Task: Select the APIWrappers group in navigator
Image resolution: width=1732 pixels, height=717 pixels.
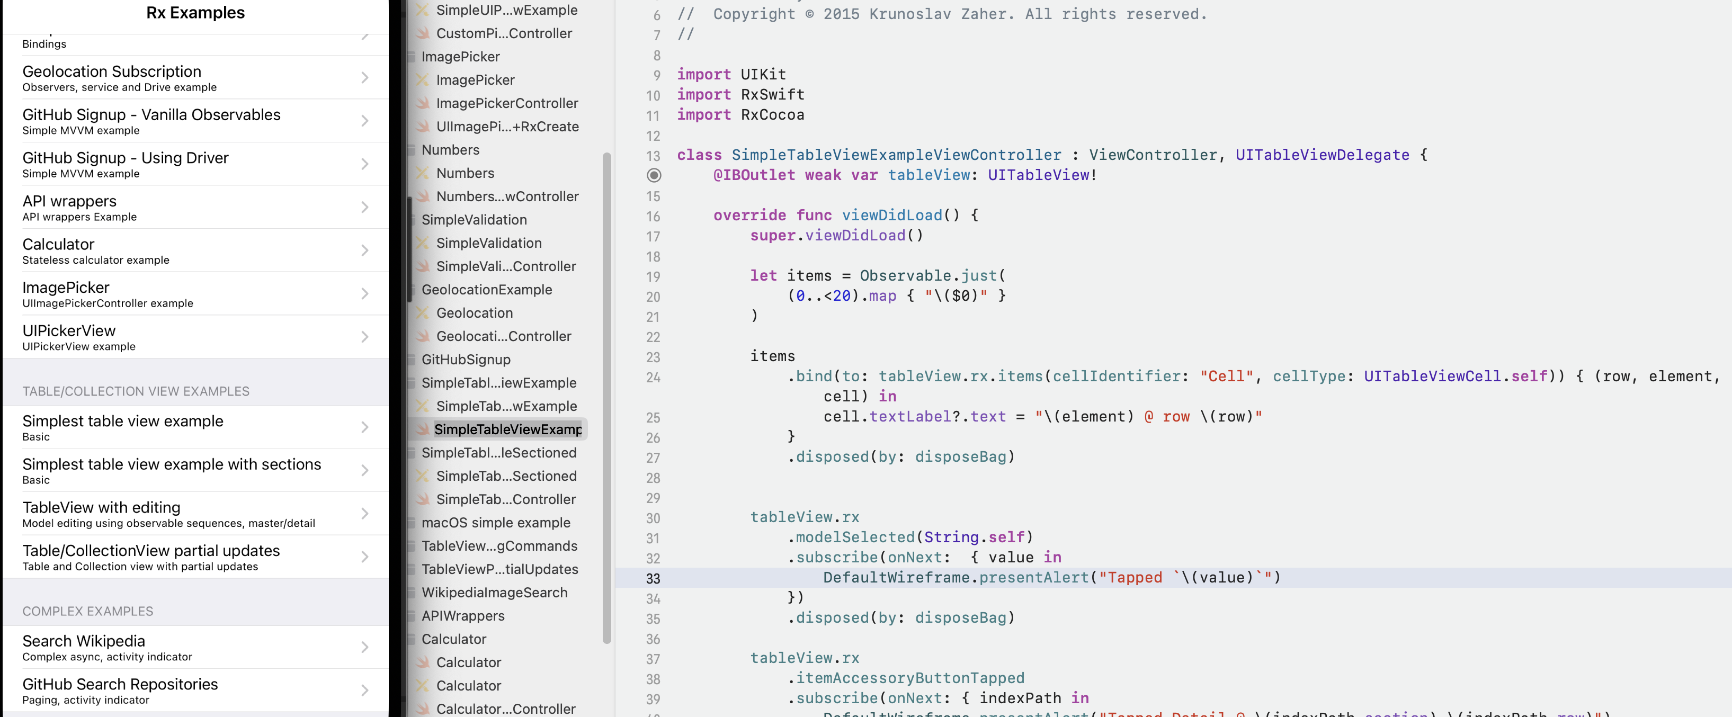Action: click(x=462, y=616)
